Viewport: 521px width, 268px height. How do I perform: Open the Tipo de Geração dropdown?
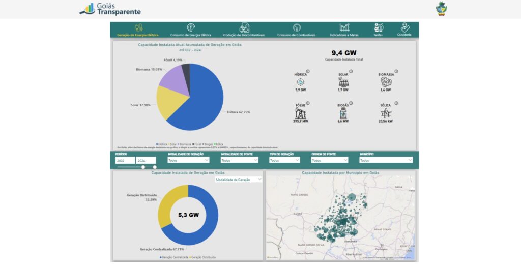[x=284, y=160]
